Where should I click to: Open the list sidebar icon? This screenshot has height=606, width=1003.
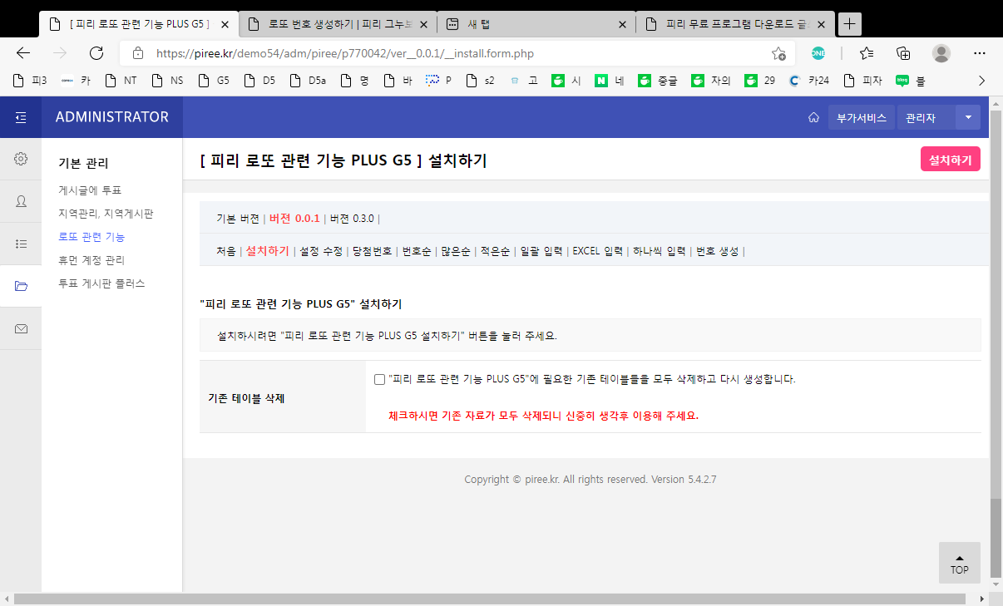pos(21,244)
